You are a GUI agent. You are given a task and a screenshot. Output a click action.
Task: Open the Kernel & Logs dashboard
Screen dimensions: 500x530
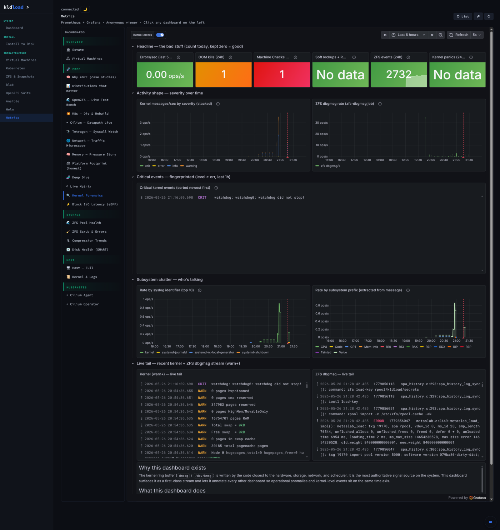(x=84, y=277)
